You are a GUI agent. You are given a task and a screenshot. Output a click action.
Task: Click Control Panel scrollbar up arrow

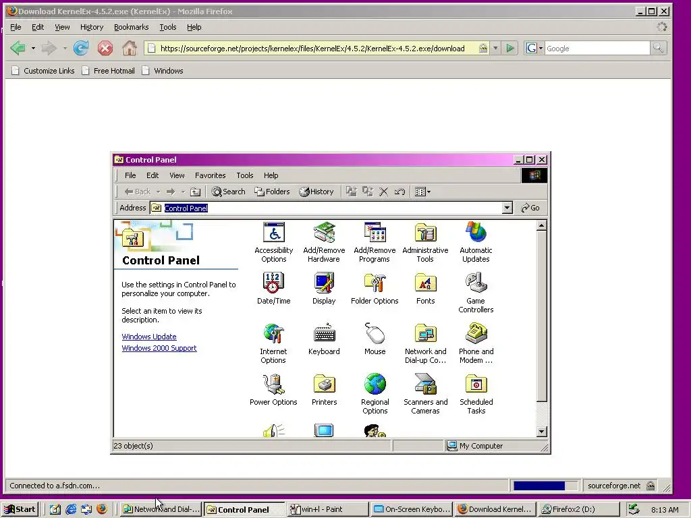pyautogui.click(x=542, y=226)
